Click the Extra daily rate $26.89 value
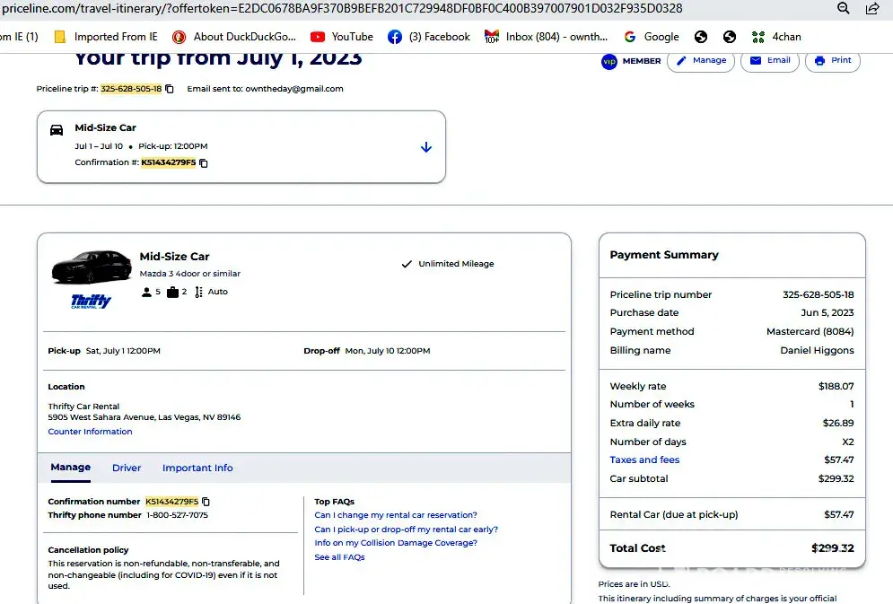 pos(838,423)
